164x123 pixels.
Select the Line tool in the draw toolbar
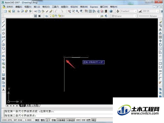point(3,22)
